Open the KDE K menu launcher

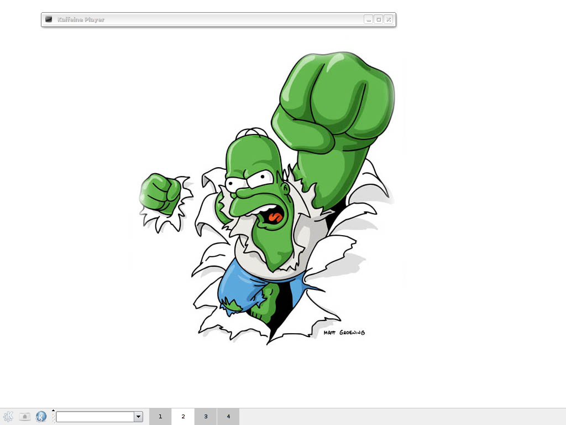point(8,416)
